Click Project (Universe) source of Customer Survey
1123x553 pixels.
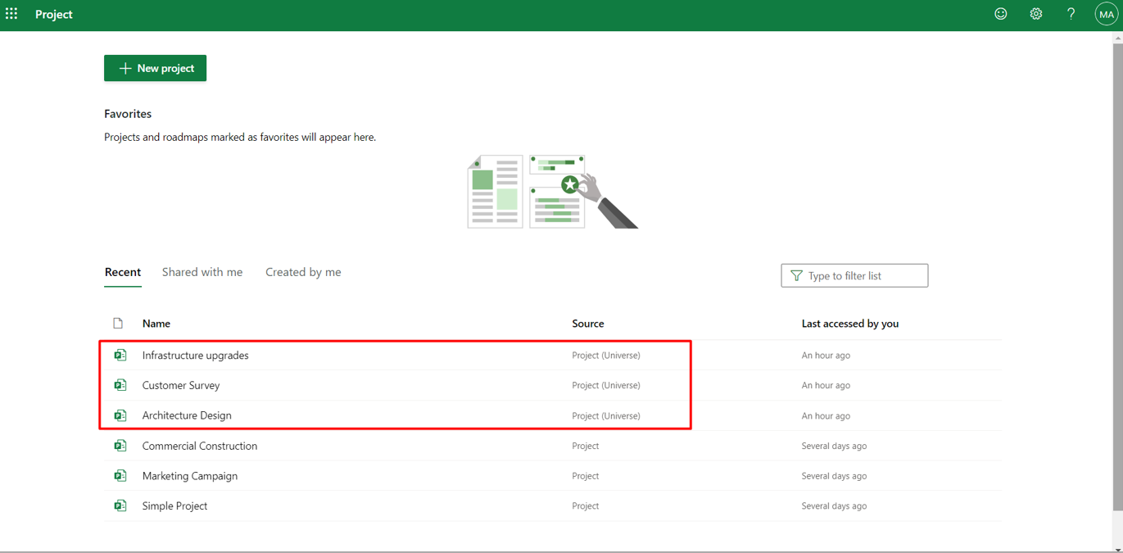pyautogui.click(x=606, y=385)
